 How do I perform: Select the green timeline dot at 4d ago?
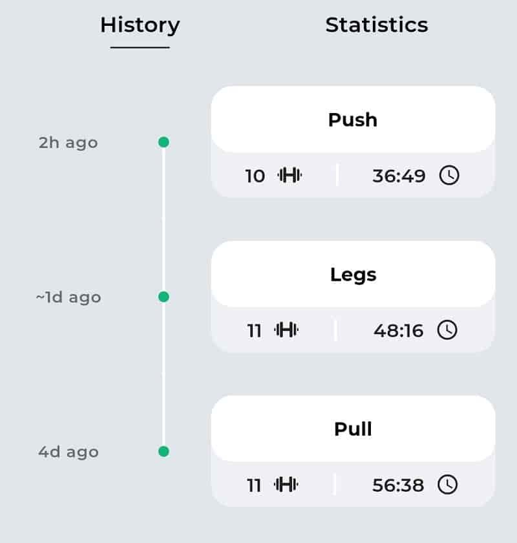[164, 452]
